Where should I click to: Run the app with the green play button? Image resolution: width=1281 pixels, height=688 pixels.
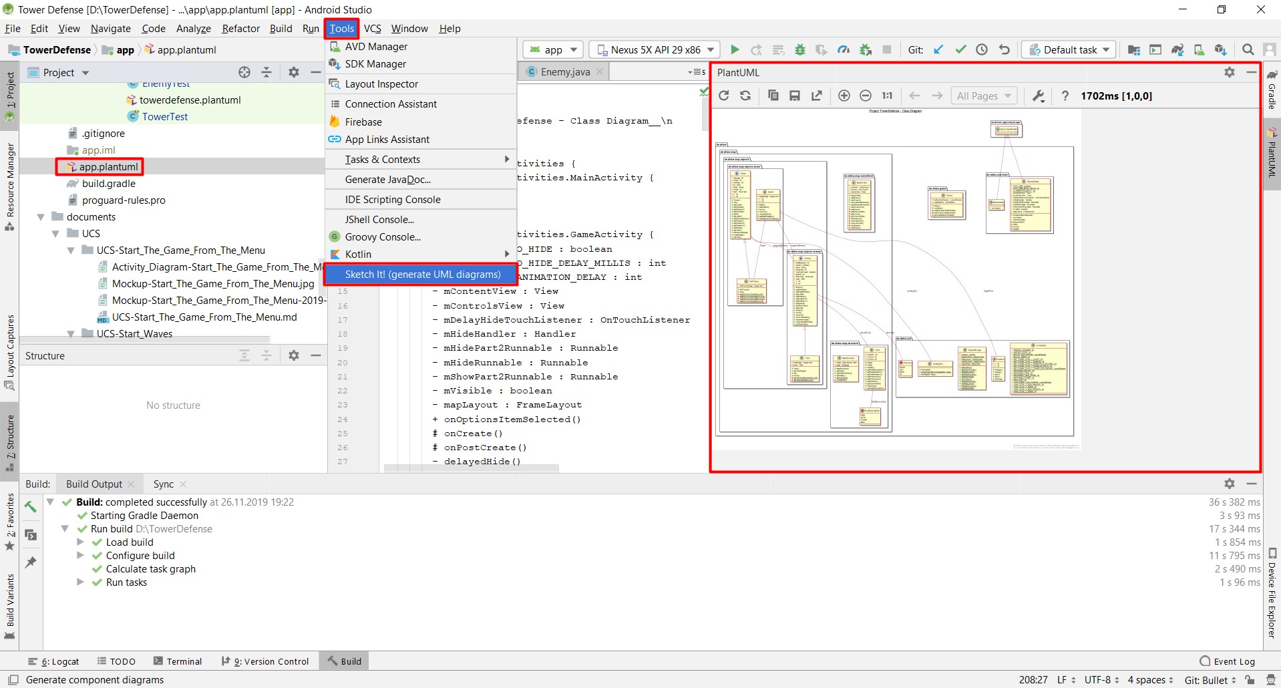[735, 49]
